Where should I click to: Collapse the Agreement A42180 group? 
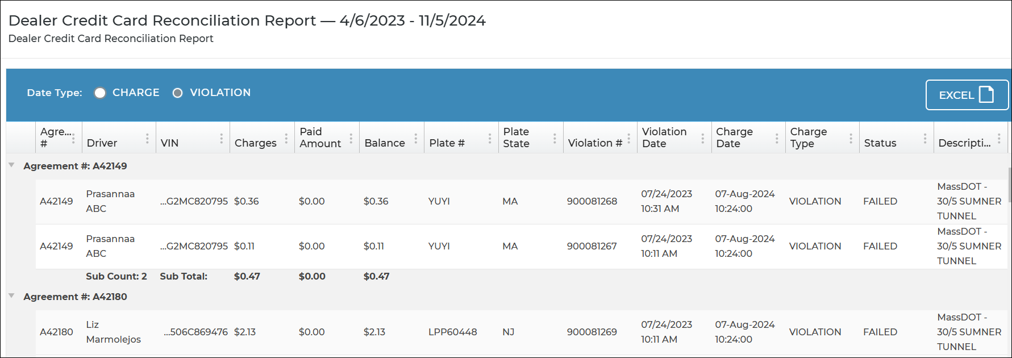pos(12,296)
